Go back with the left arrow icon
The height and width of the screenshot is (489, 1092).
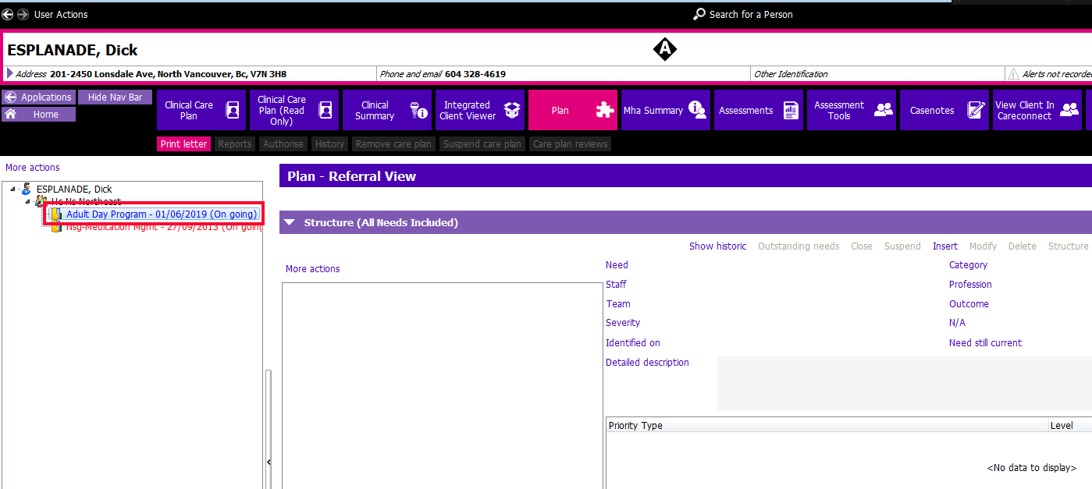click(x=8, y=15)
